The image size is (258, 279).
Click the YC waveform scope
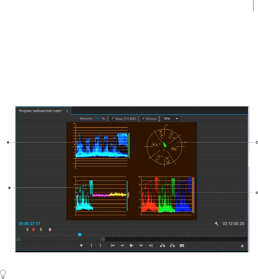tap(101, 145)
